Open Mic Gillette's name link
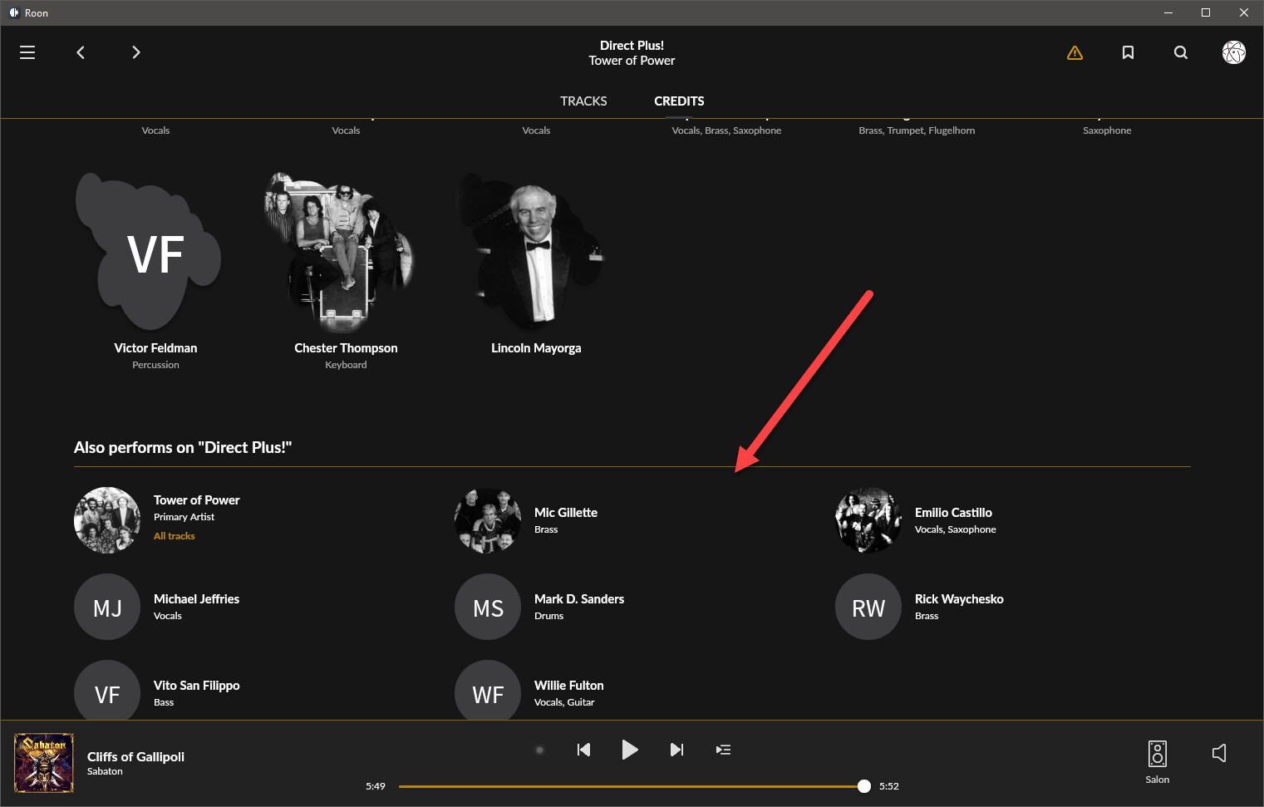1264x807 pixels. (566, 513)
